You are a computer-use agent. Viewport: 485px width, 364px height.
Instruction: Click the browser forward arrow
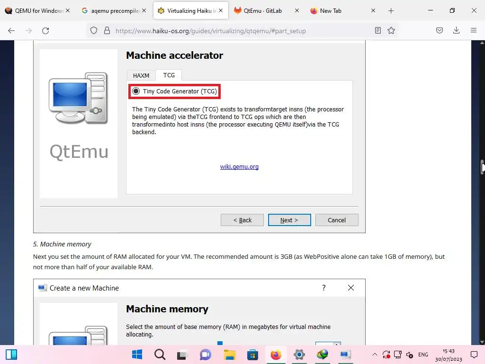[x=28, y=31]
